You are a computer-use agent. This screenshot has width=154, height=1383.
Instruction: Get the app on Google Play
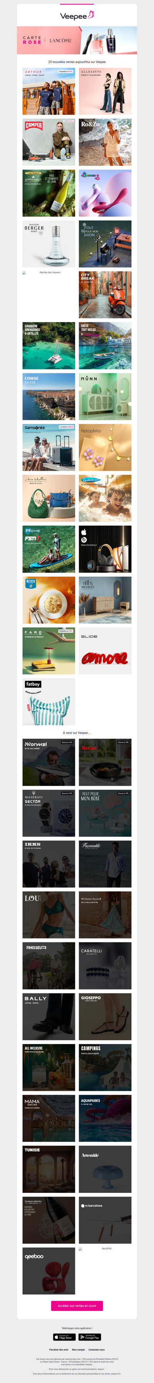90,1337
